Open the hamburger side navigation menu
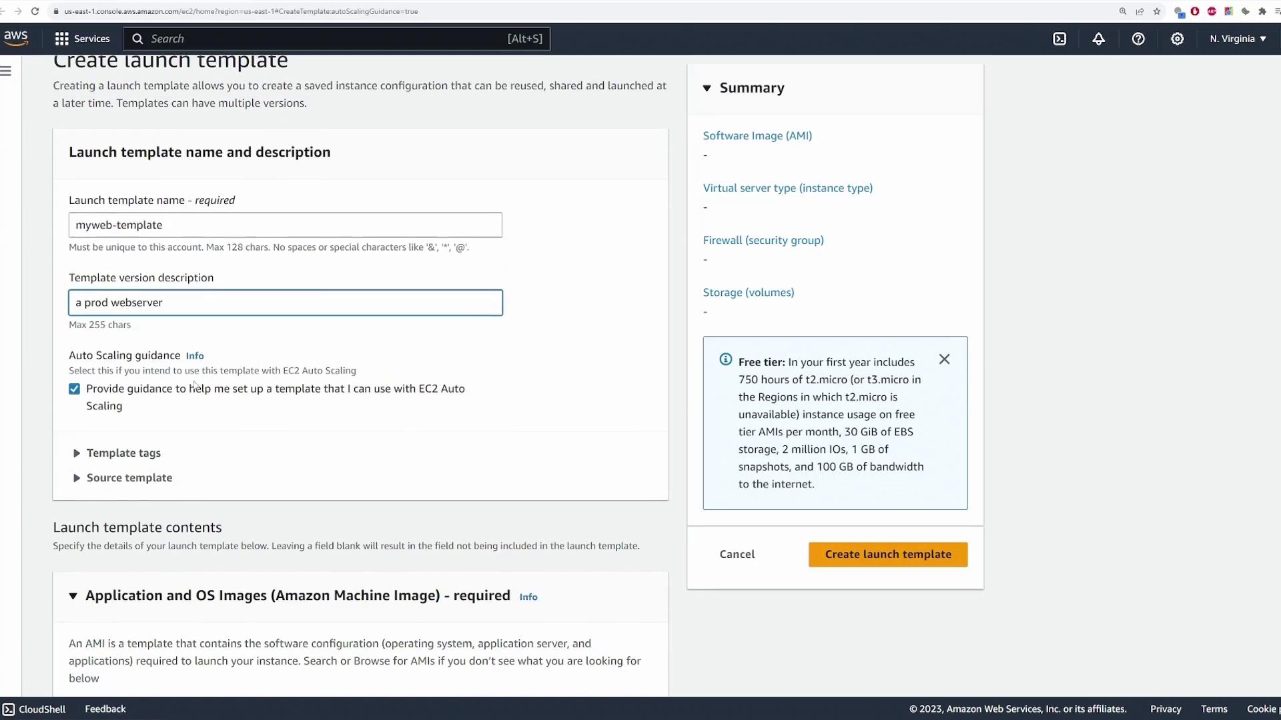Screen dimensions: 1281x720 (6, 71)
